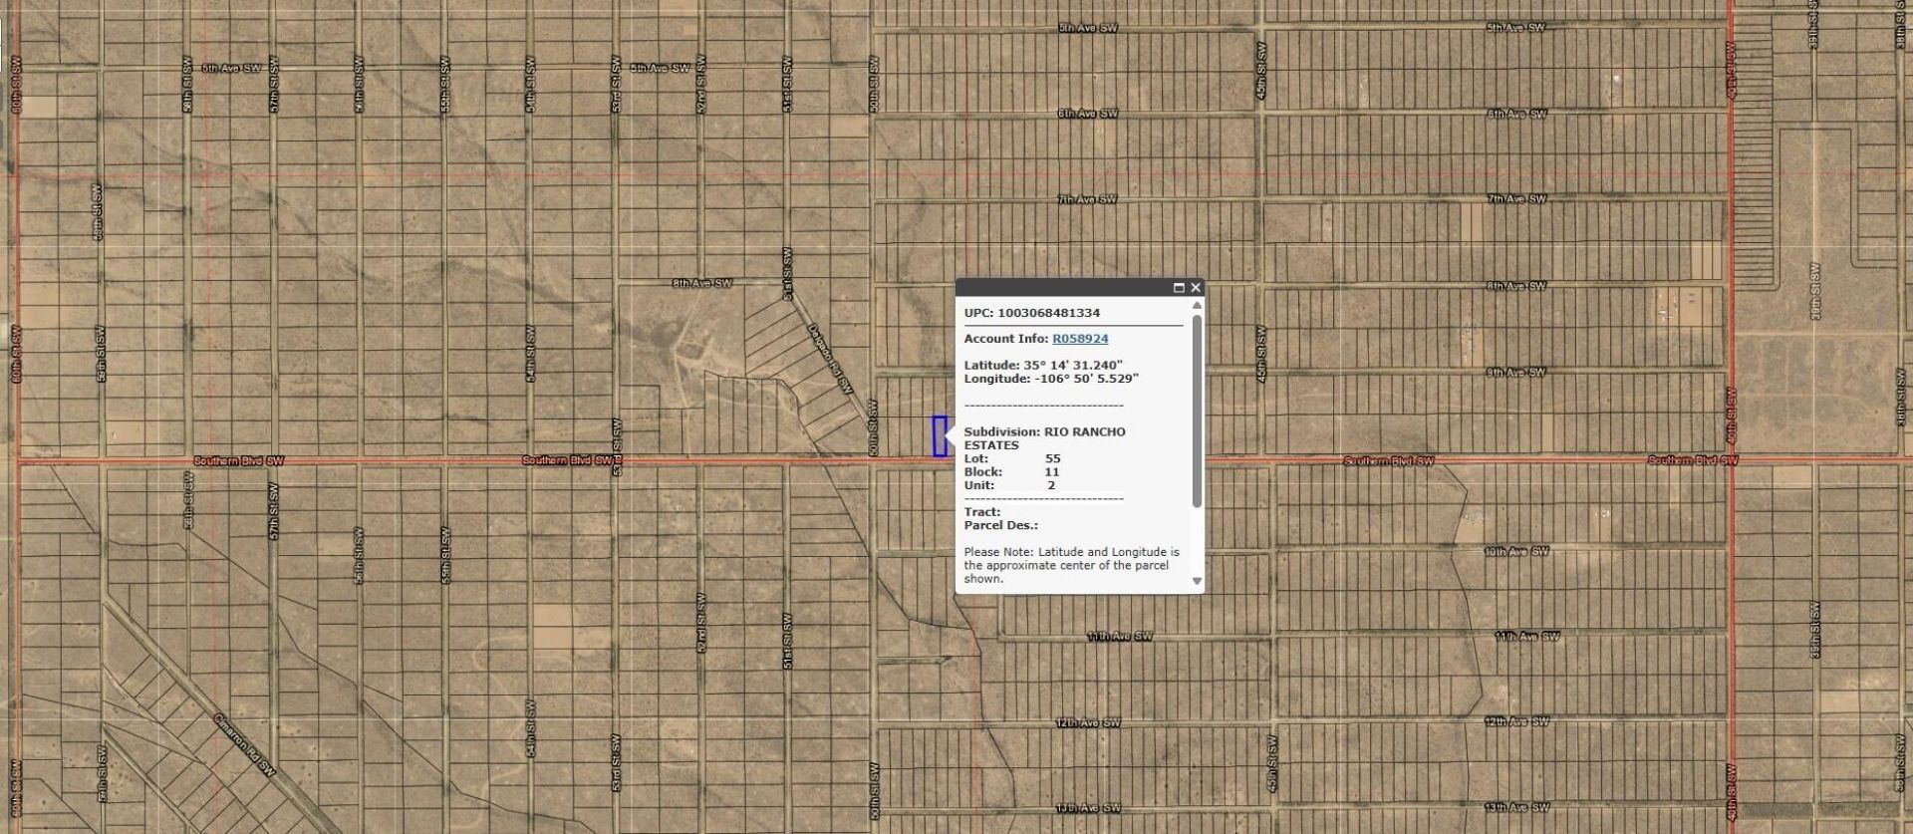Select the blue highlighted parcel on map
Viewport: 1913px width, 834px height.
point(939,436)
